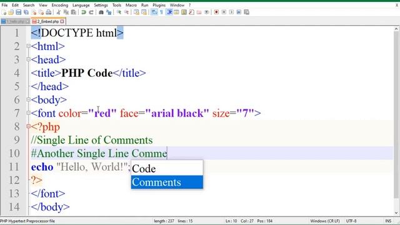Toggle synchronize horizontal scrolling icon

(144, 12)
